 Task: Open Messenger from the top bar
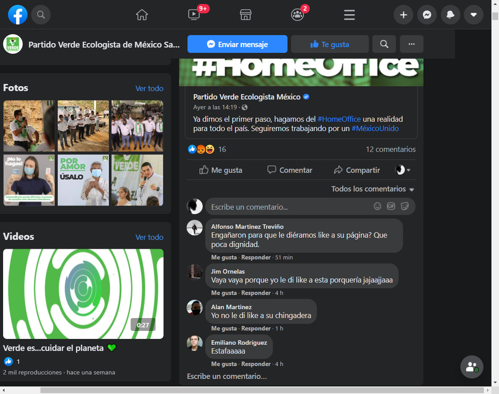point(427,15)
